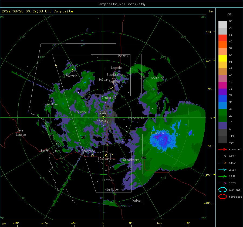Click the yellow diamond marker above Calgary
Screen dimensions: 243x227
pyautogui.click(x=107, y=155)
